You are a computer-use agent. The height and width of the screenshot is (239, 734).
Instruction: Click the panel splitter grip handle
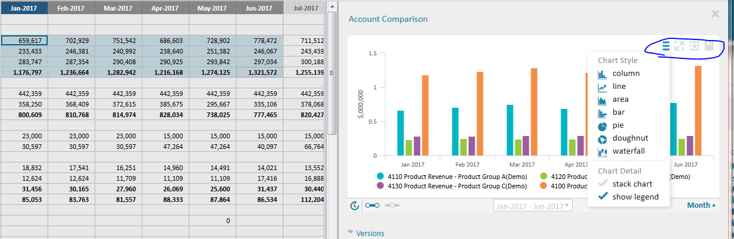(331, 73)
